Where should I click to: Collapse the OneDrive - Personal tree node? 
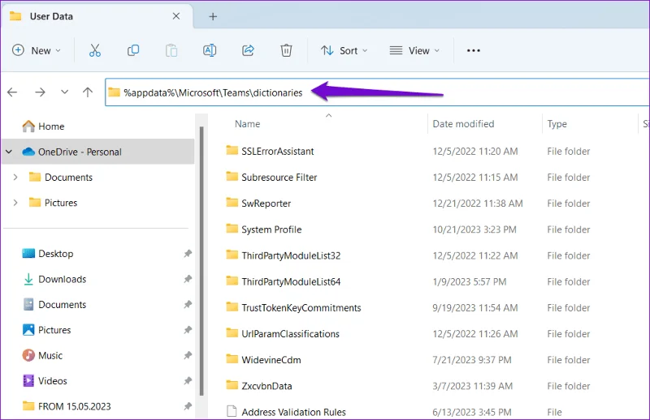point(9,152)
